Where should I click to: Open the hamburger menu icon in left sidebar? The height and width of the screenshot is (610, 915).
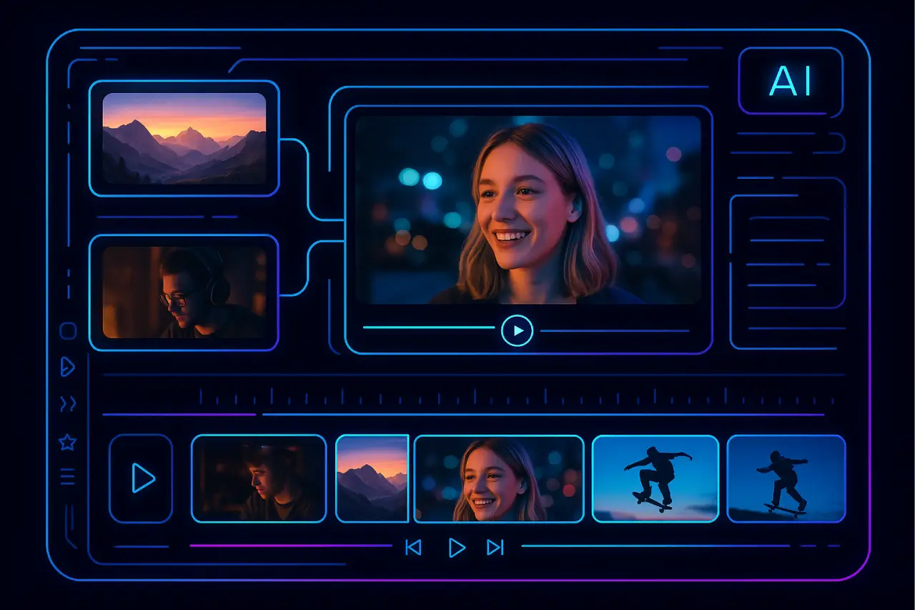67,476
